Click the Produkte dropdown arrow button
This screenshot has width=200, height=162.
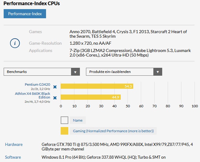click(x=158, y=72)
